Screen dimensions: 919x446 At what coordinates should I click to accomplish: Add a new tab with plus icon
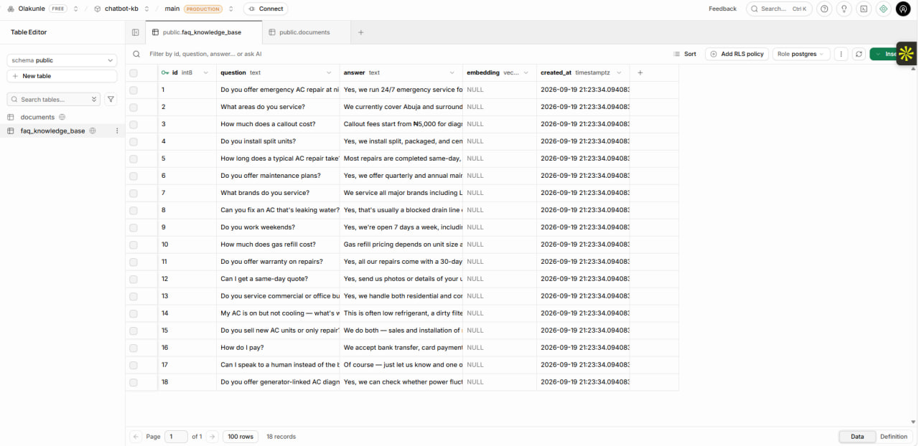[x=361, y=32]
